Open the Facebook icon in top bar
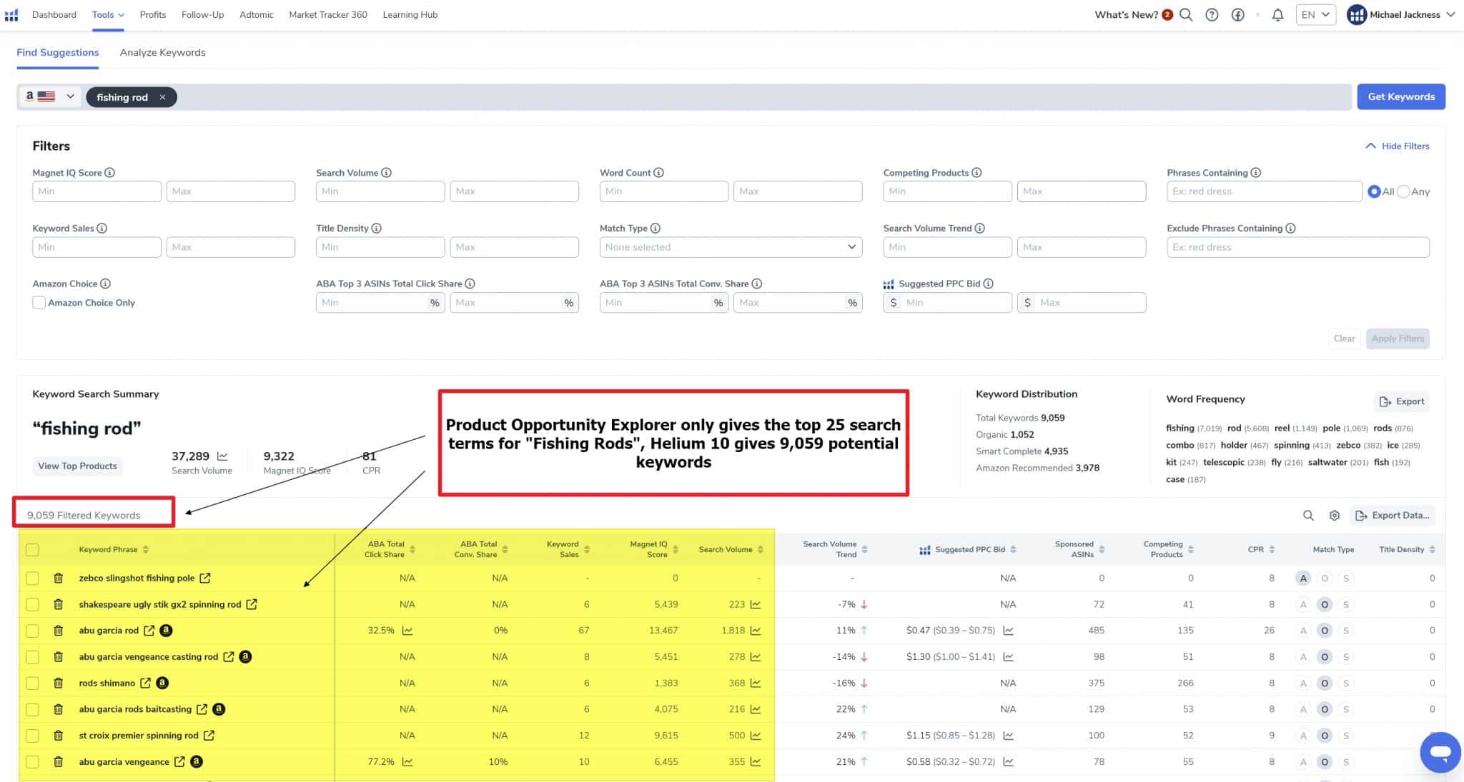 (1237, 15)
